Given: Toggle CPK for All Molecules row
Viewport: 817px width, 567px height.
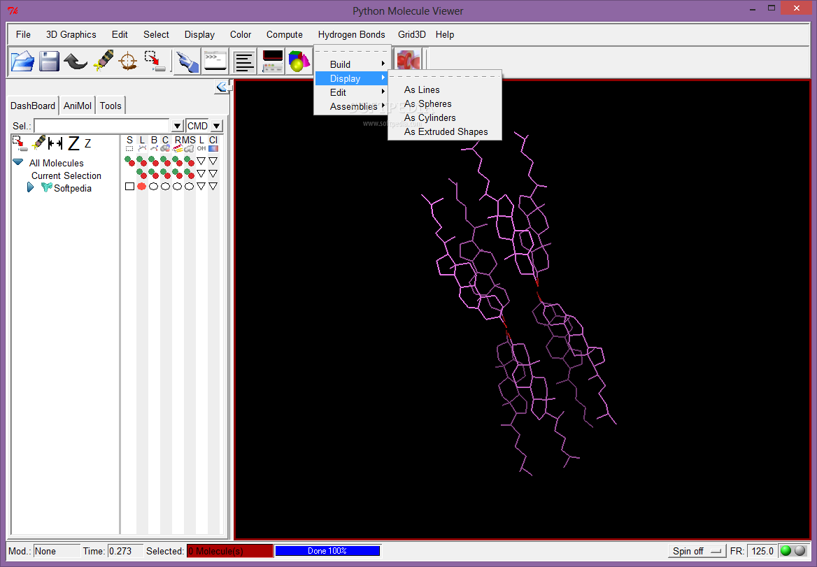Looking at the screenshot, I should (165, 161).
